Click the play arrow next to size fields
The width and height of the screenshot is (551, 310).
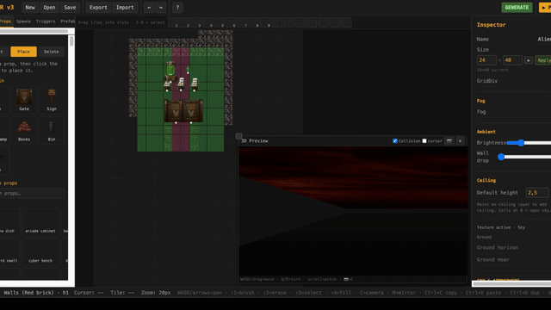tap(529, 60)
